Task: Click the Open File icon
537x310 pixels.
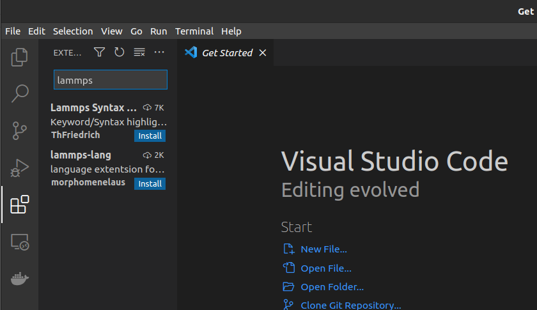Action: 289,268
